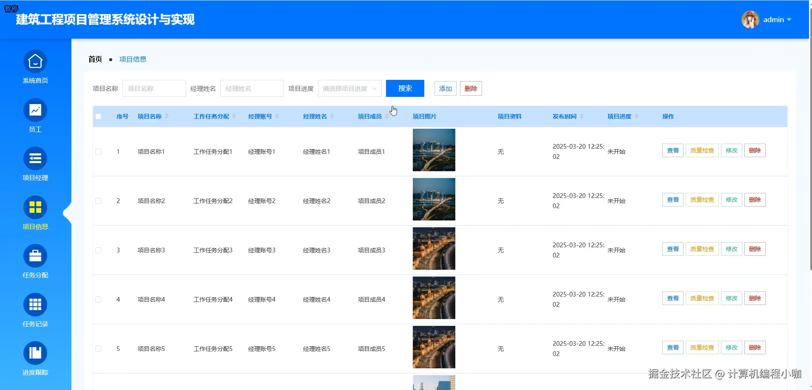Check the row for 项目名称3
This screenshot has width=812, height=390.
click(x=98, y=250)
